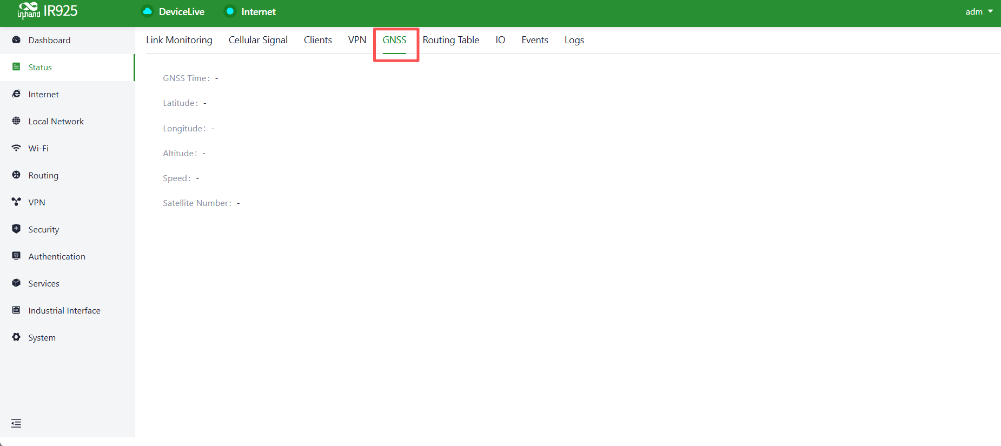The image size is (1001, 446).
Task: Click the Longitude label
Action: pyautogui.click(x=184, y=129)
